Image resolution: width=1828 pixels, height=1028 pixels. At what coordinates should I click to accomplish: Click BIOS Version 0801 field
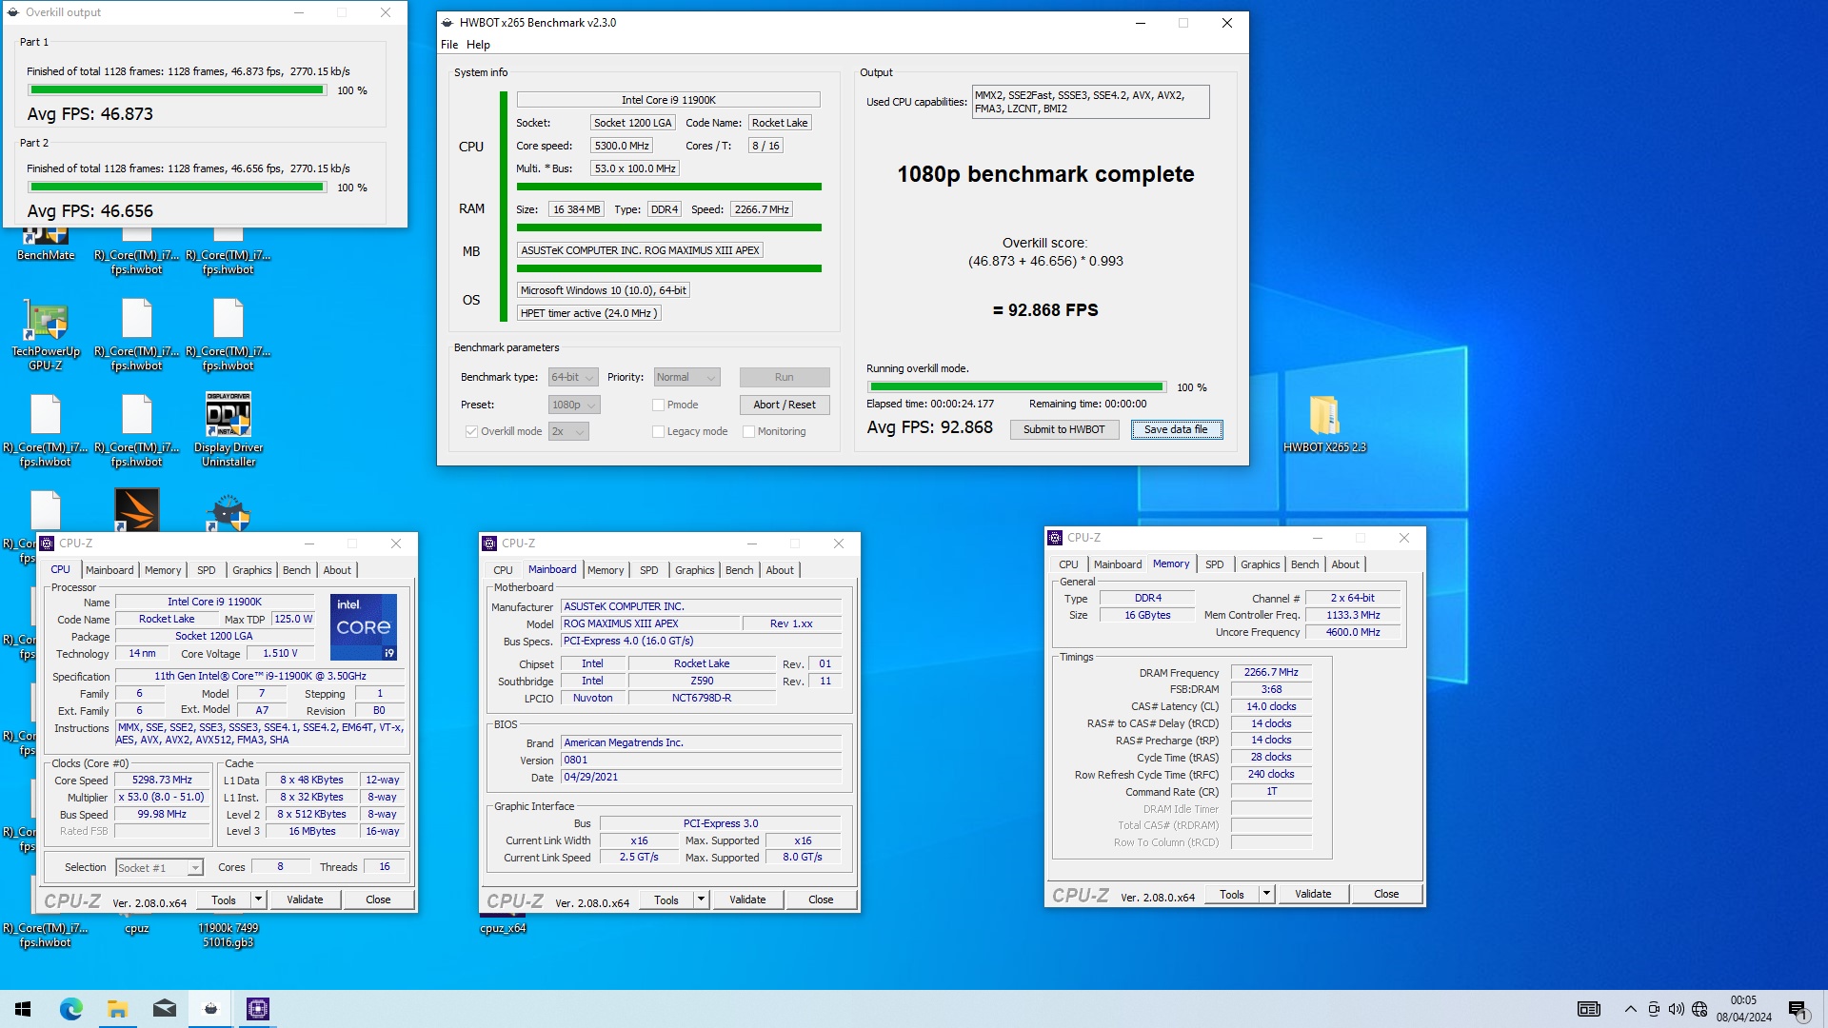coord(702,760)
